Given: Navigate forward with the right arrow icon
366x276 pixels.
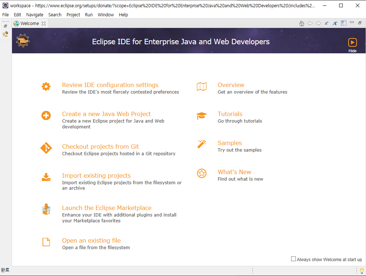Looking at the screenshot, I should 318,23.
